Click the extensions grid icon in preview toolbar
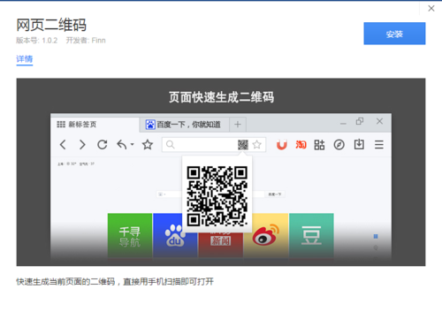Viewport: 442px width, 335px height. point(319,145)
